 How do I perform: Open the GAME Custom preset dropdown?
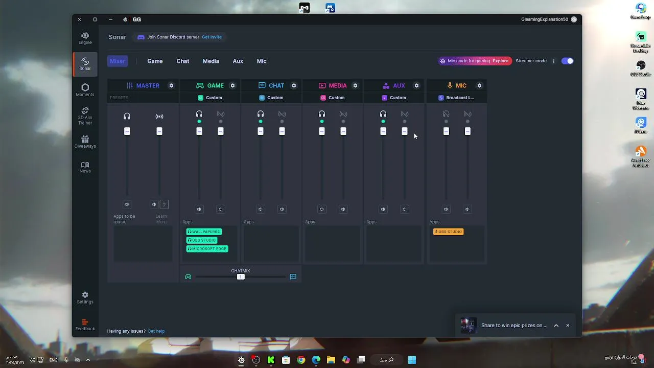(210, 98)
